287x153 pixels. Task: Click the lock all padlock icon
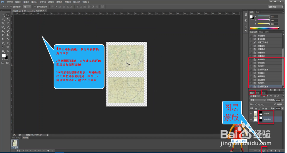click(x=266, y=108)
